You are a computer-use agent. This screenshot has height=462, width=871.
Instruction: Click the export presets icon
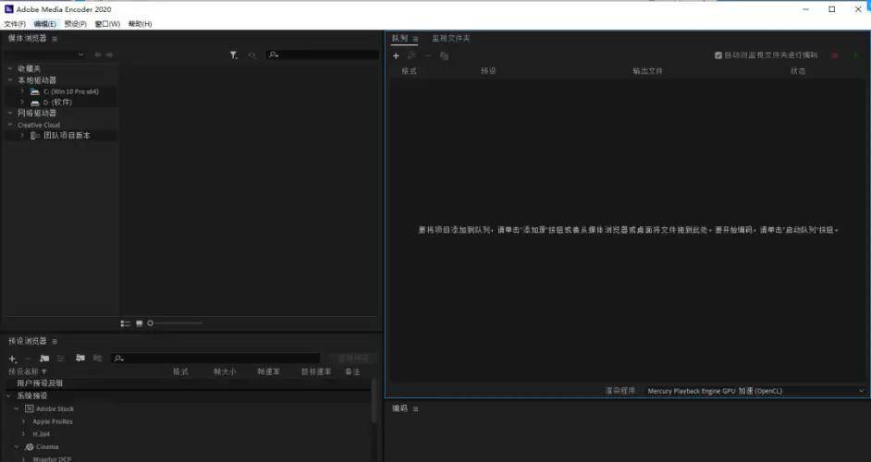(97, 359)
